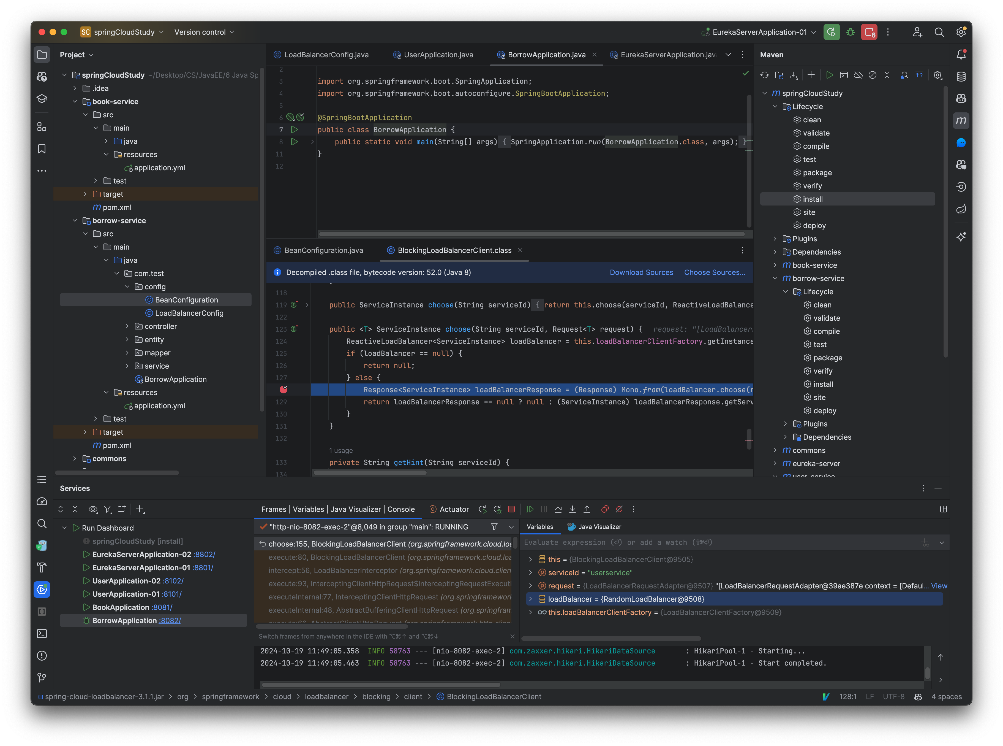Open EurekaServerApplication-01 run configuration dropdown
1003x746 pixels.
click(x=759, y=32)
